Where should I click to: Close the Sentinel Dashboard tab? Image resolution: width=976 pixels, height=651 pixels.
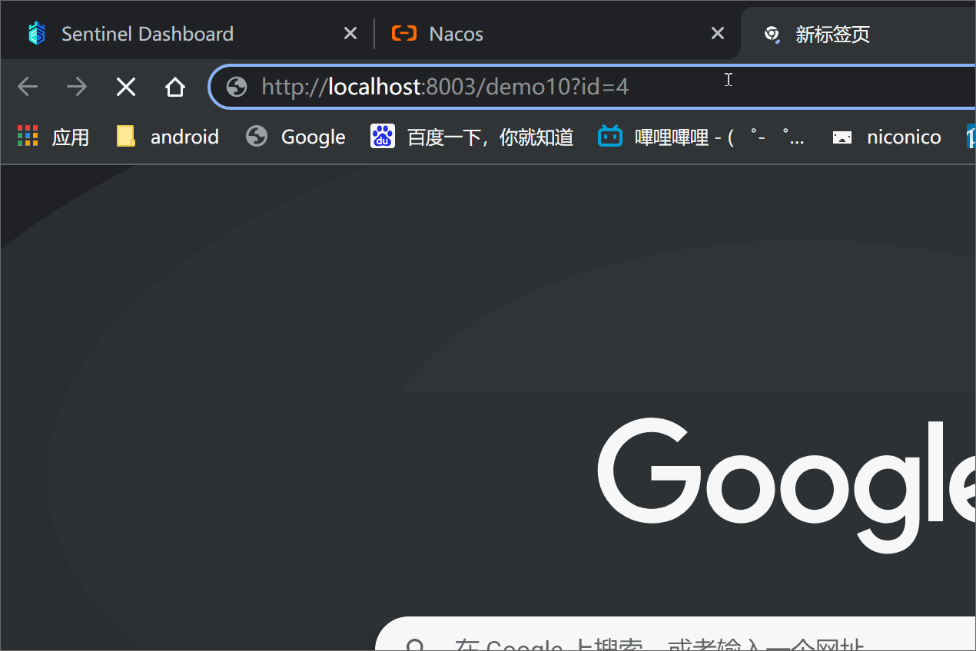[350, 34]
